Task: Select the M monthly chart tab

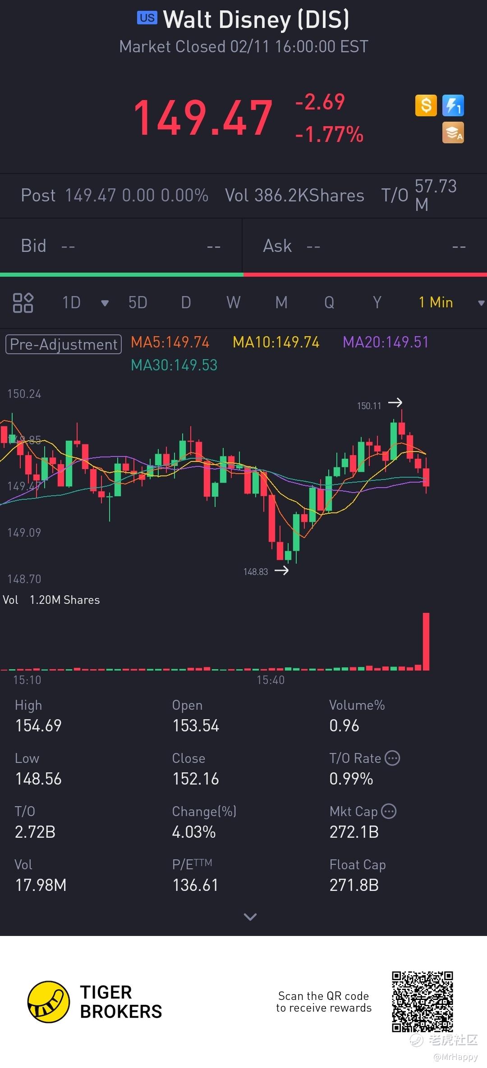Action: tap(281, 302)
